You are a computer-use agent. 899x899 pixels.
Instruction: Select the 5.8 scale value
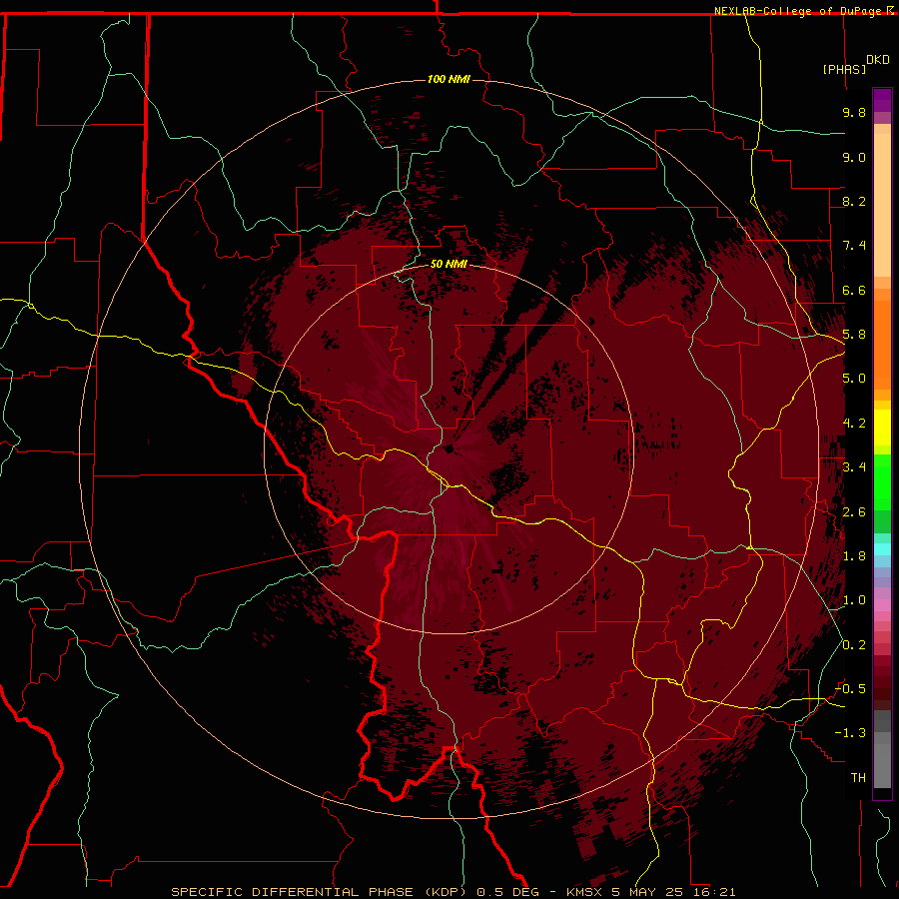pos(854,335)
